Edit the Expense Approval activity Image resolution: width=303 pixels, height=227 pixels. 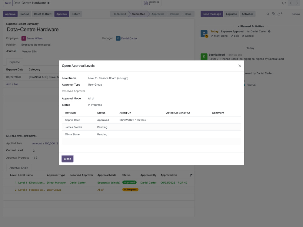click(235, 36)
